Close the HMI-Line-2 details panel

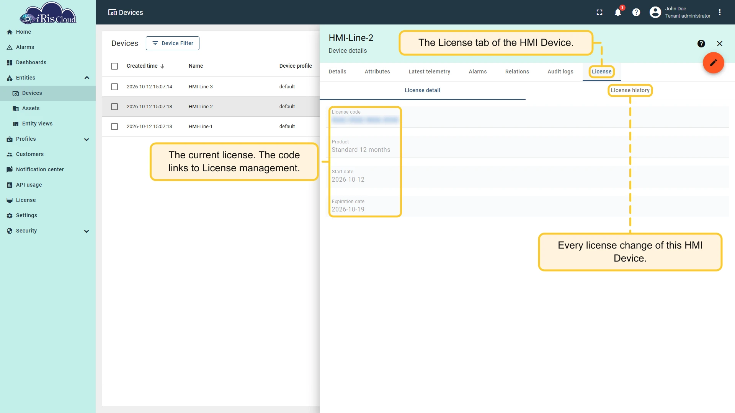(720, 44)
